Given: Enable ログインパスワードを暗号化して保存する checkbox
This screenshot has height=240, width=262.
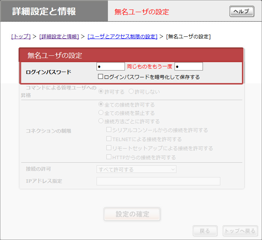Looking at the screenshot, I should 101,77.
